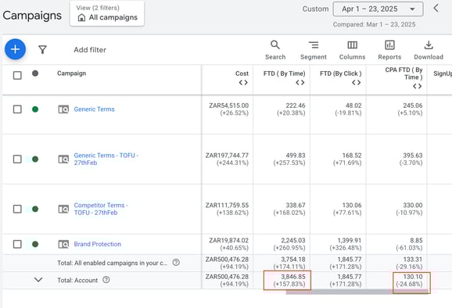The image size is (452, 308).
Task: Open Competitor Terms - TOFU - 27thFeb campaign
Action: point(101,209)
